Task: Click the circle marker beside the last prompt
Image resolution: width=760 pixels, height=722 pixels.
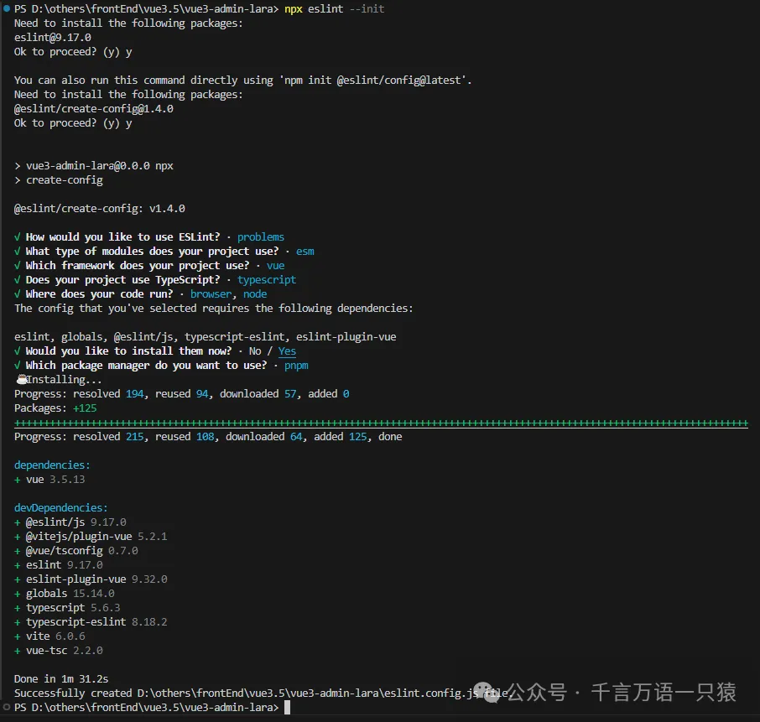Action: pos(6,708)
